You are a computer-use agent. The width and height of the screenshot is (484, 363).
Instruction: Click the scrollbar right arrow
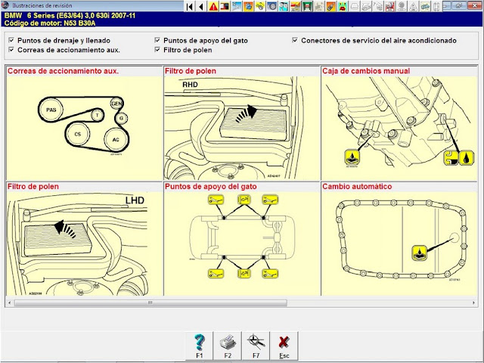(474, 302)
